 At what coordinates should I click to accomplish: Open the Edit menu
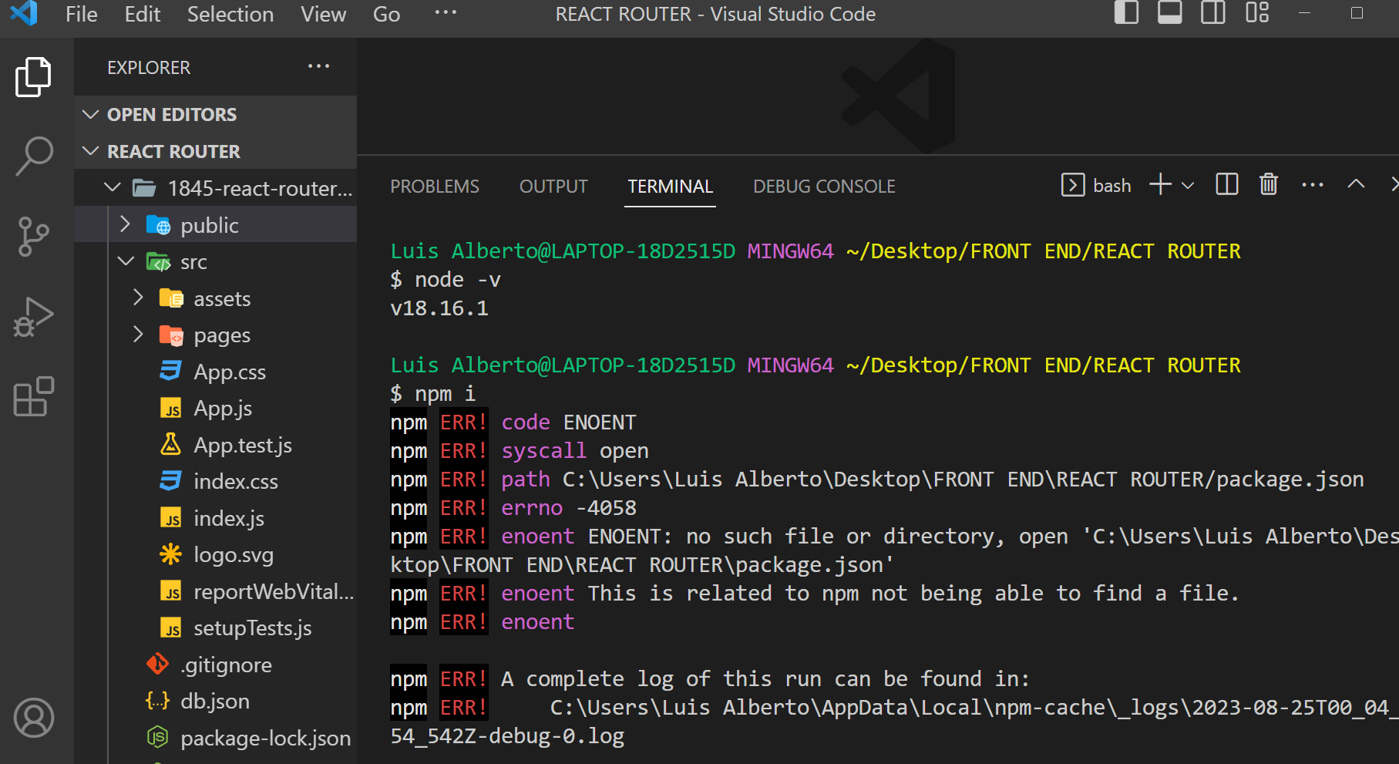click(x=143, y=15)
